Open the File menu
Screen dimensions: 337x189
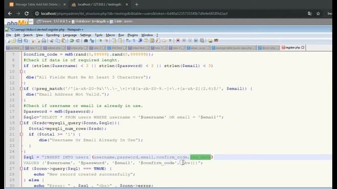tap(8, 35)
